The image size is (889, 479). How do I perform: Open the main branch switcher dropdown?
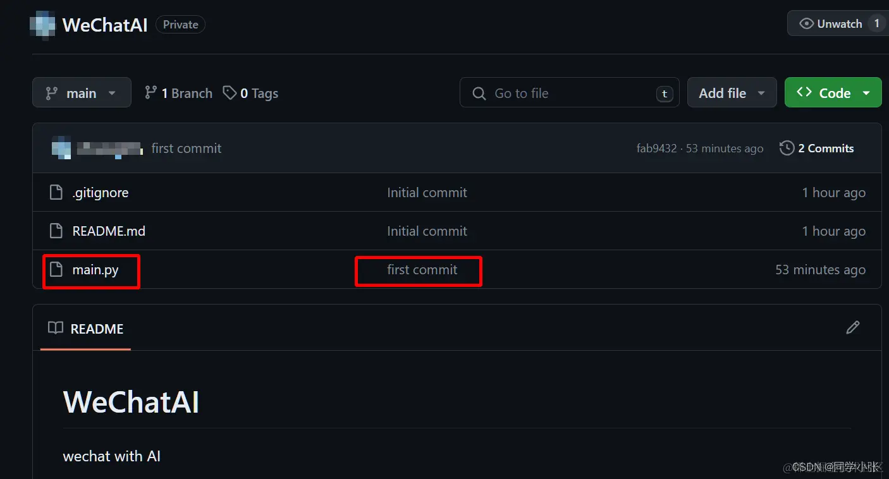pyautogui.click(x=82, y=93)
